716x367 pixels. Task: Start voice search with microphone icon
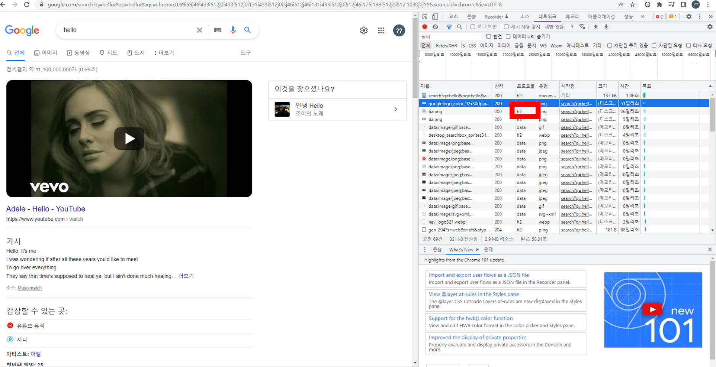coord(233,30)
